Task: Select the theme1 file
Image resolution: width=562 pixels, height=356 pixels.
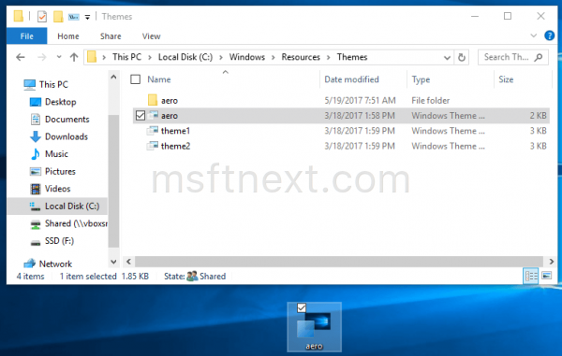Action: click(341, 131)
